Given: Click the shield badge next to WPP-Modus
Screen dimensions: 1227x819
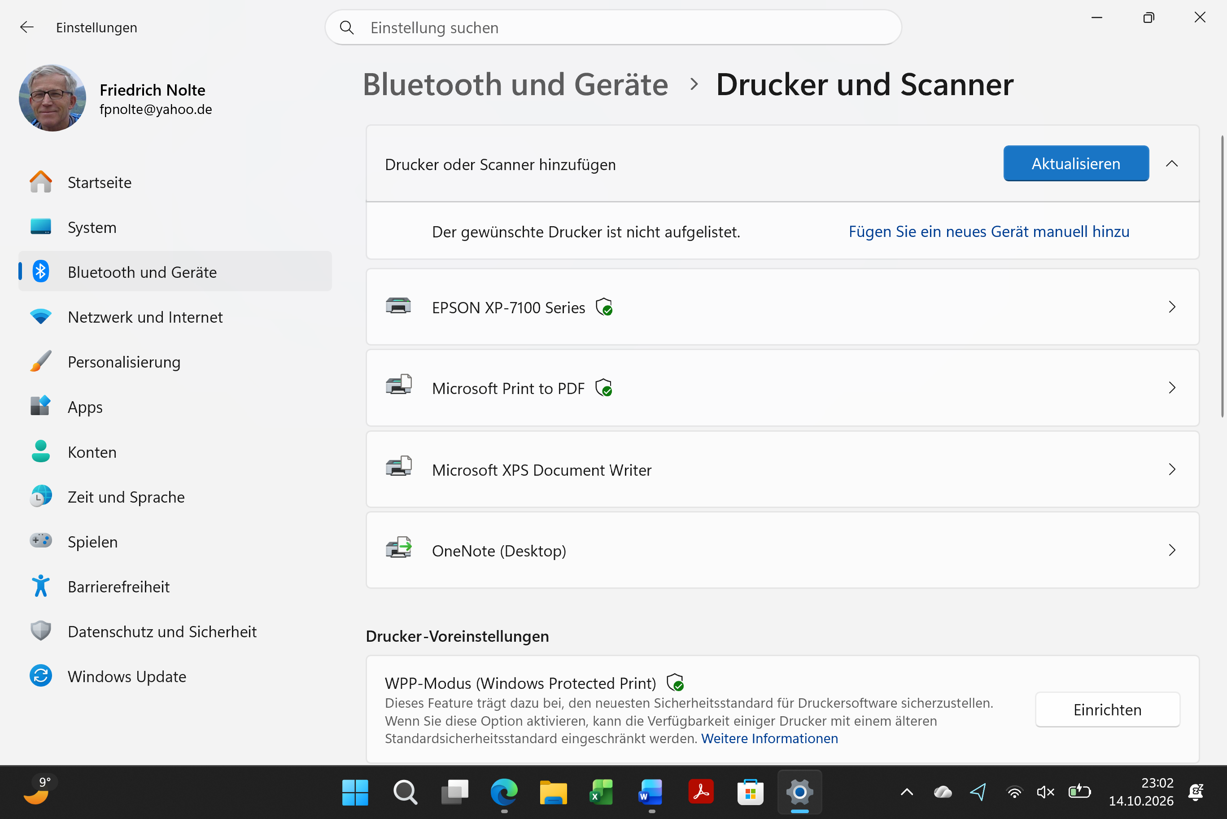Looking at the screenshot, I should (x=675, y=683).
